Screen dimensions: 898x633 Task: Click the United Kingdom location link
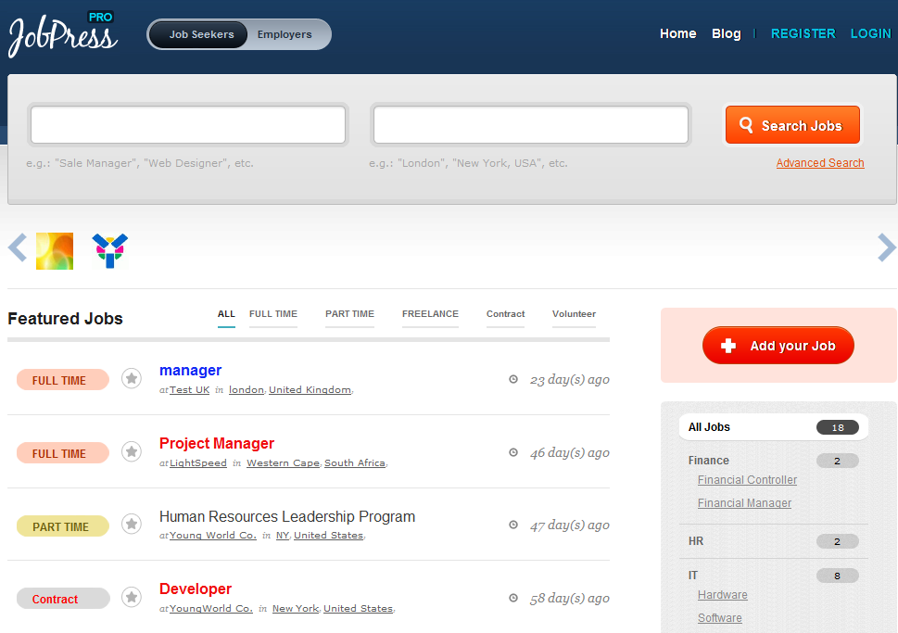pos(310,389)
